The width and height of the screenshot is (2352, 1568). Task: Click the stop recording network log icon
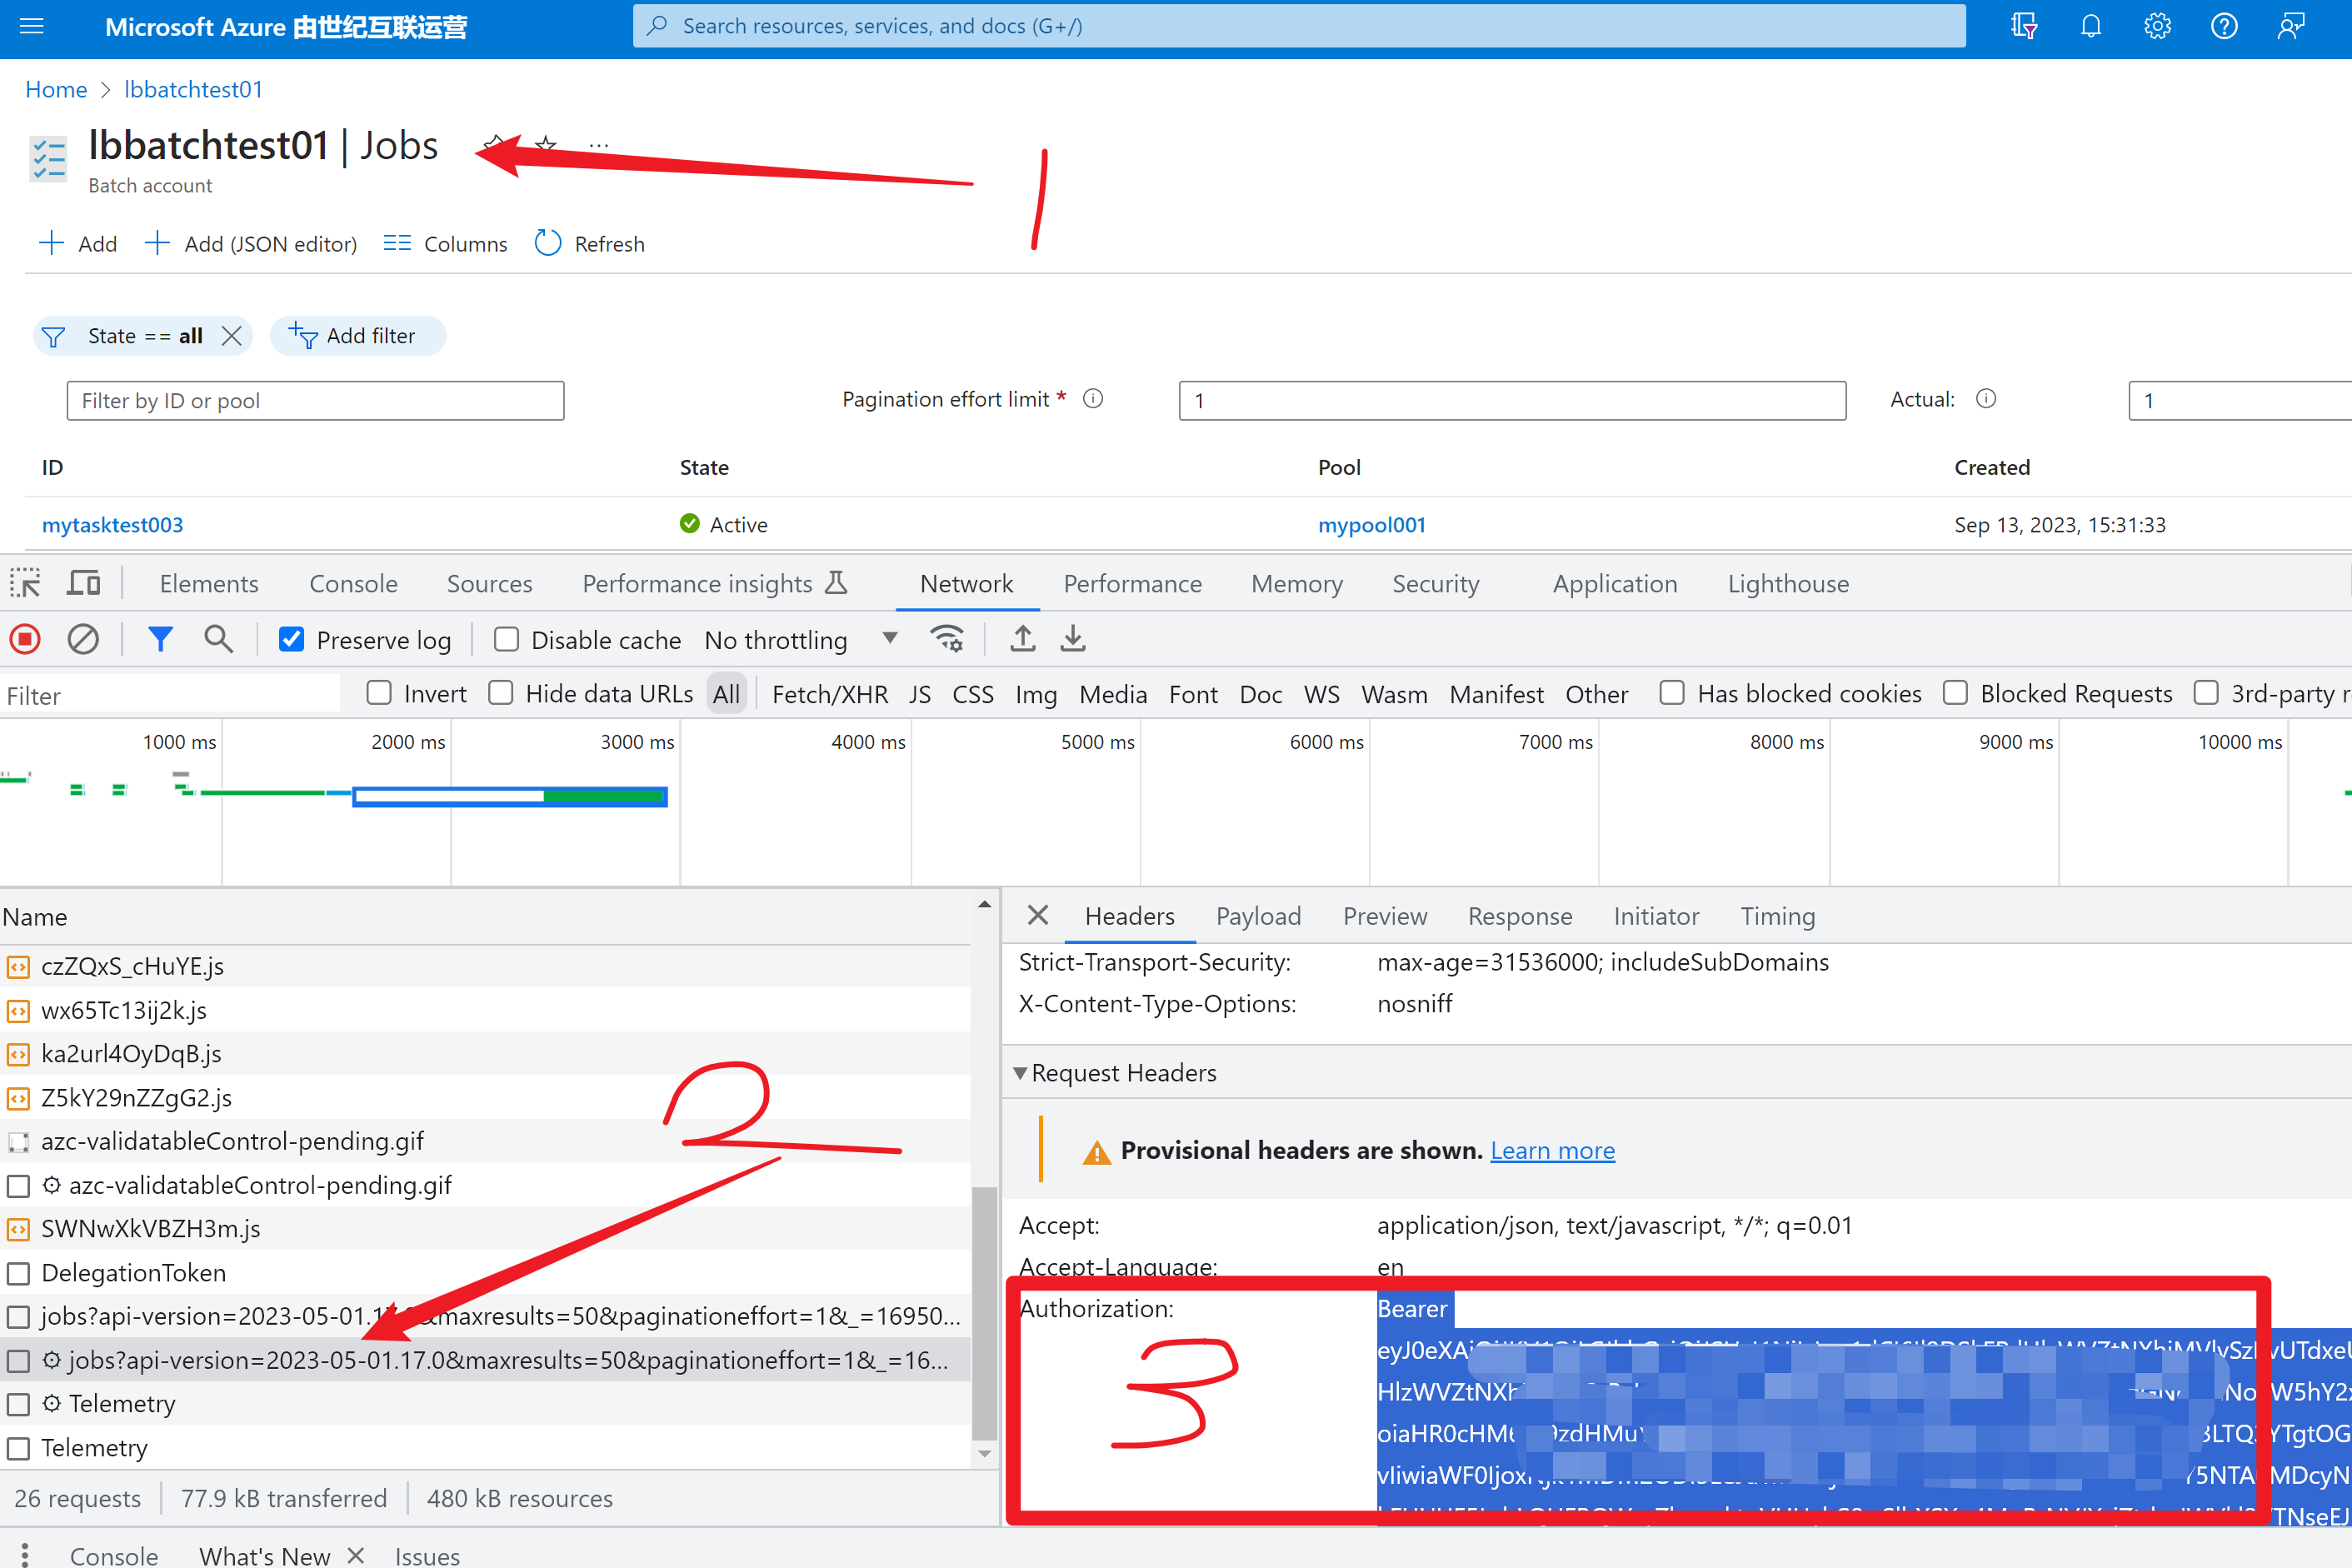click(25, 639)
